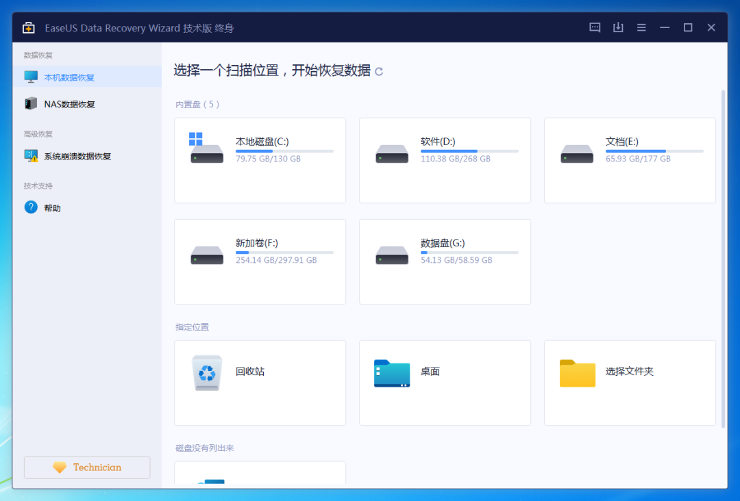Click the 254.14 GB/297.91 GB size text

click(276, 260)
